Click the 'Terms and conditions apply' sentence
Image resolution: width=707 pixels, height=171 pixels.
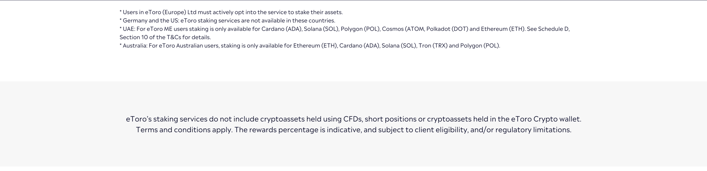coord(184,130)
